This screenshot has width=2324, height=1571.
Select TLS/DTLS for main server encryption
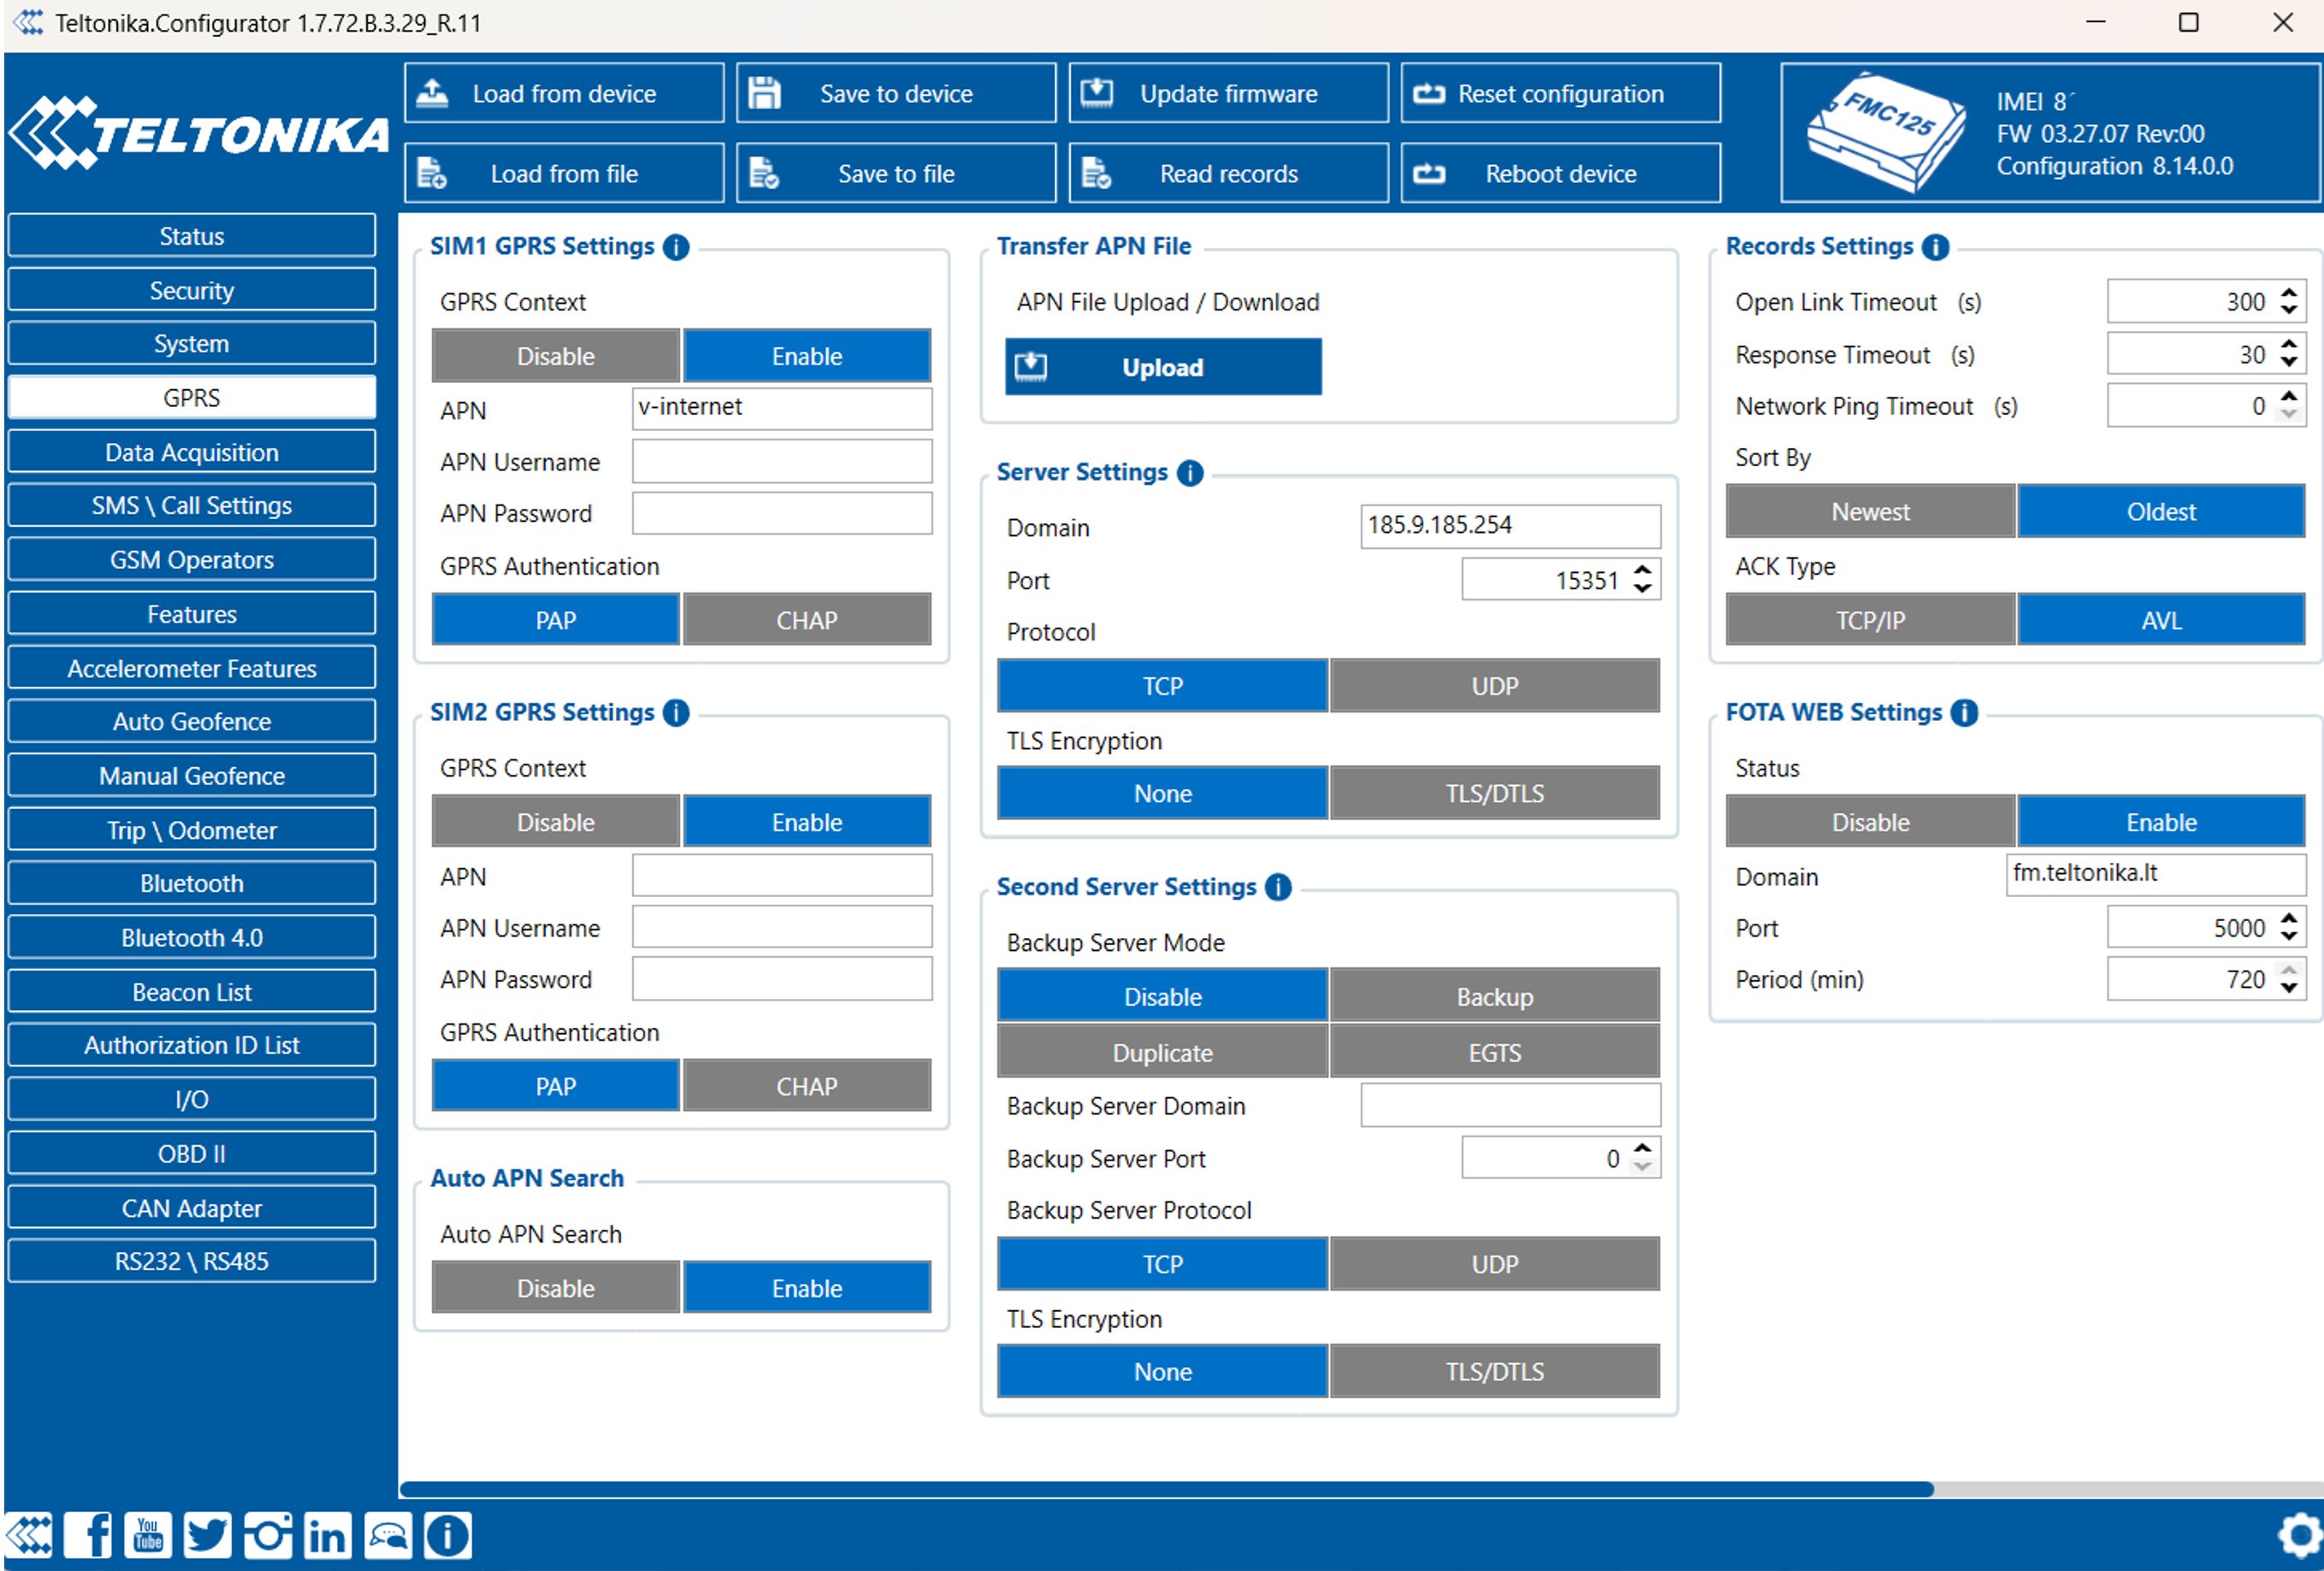click(1495, 794)
